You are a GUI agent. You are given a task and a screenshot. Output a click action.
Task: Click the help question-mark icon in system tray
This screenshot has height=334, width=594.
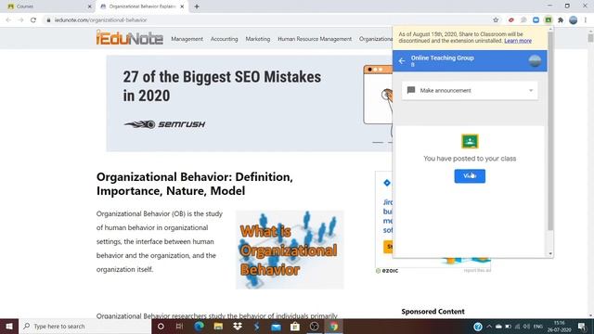(x=478, y=326)
